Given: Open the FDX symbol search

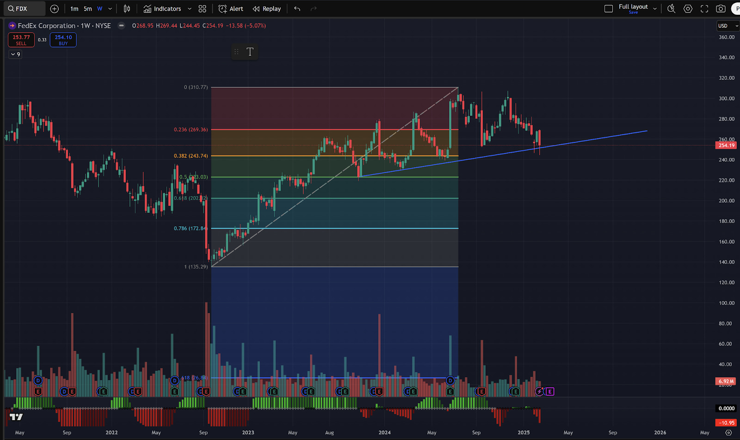Looking at the screenshot, I should pyautogui.click(x=24, y=9).
